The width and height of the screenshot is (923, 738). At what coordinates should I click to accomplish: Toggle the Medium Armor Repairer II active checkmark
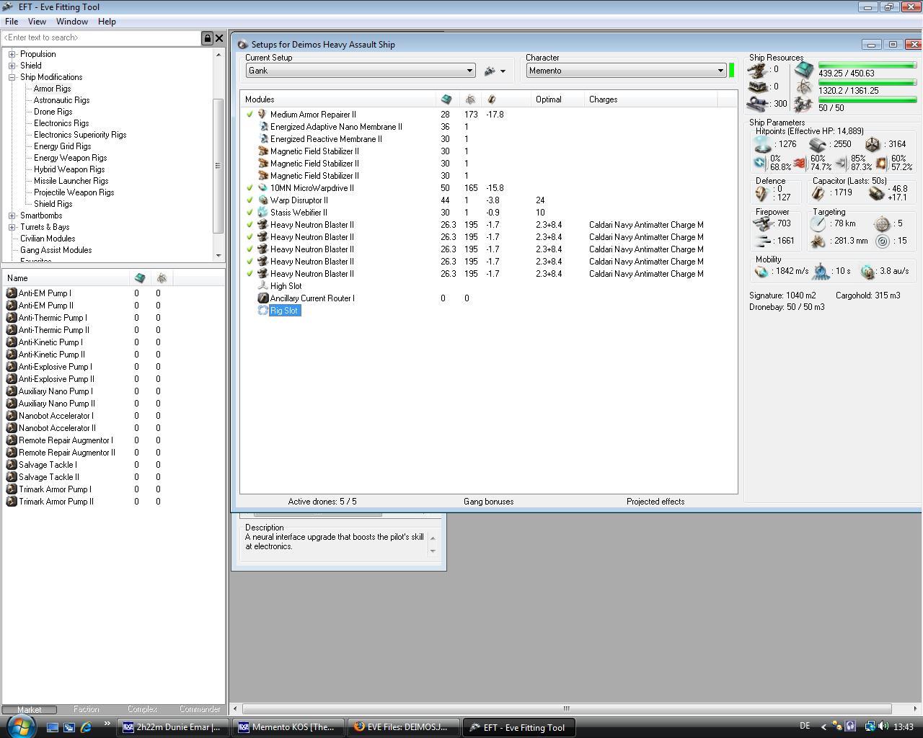click(x=249, y=115)
